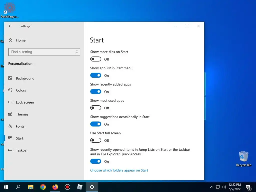Turn on Show most used apps
This screenshot has width=256, height=192.
coord(96,108)
